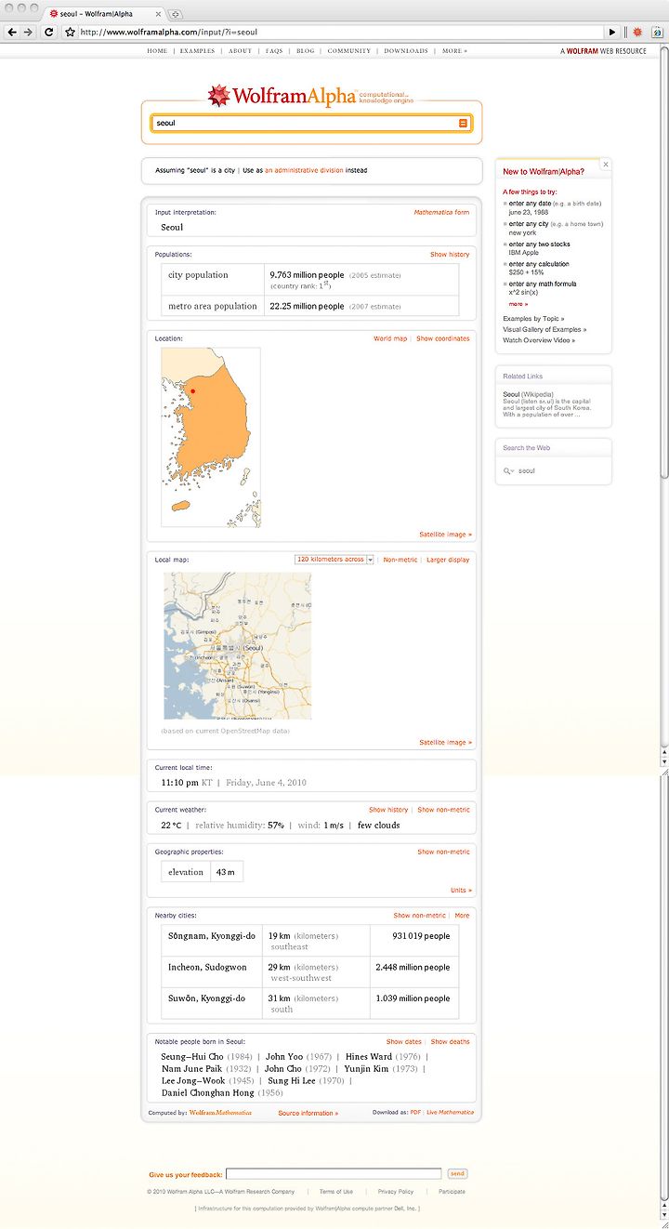Image resolution: width=669 pixels, height=1229 pixels.
Task: Open the Wolfram extension icon in the toolbar
Action: pos(637,32)
